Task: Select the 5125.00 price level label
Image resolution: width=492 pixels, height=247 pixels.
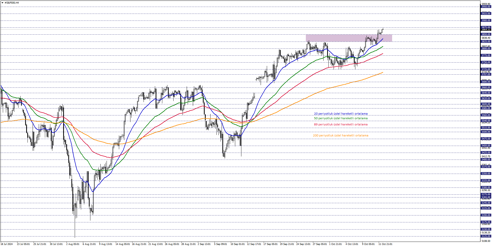Action: [x=486, y=236]
